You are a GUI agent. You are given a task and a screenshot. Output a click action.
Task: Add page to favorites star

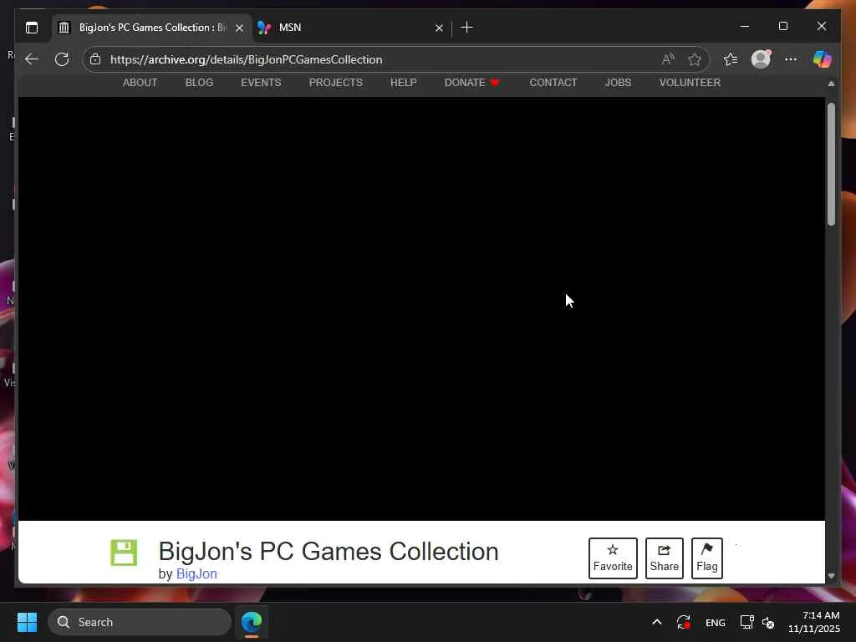coord(695,59)
